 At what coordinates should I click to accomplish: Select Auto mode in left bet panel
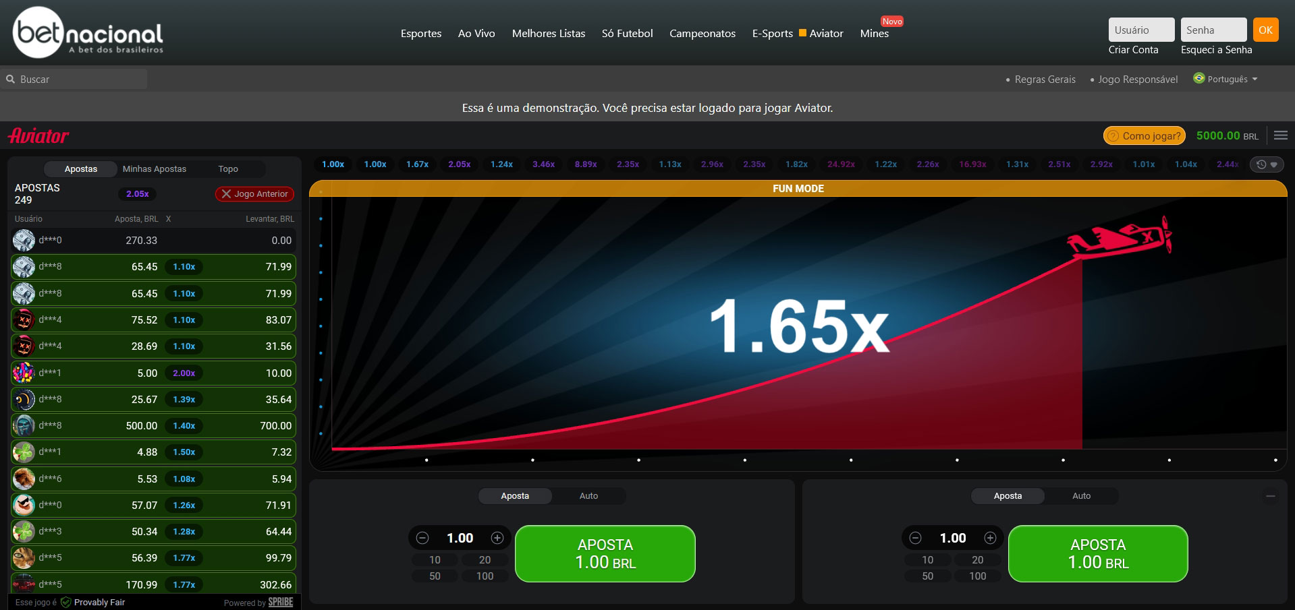pos(588,496)
